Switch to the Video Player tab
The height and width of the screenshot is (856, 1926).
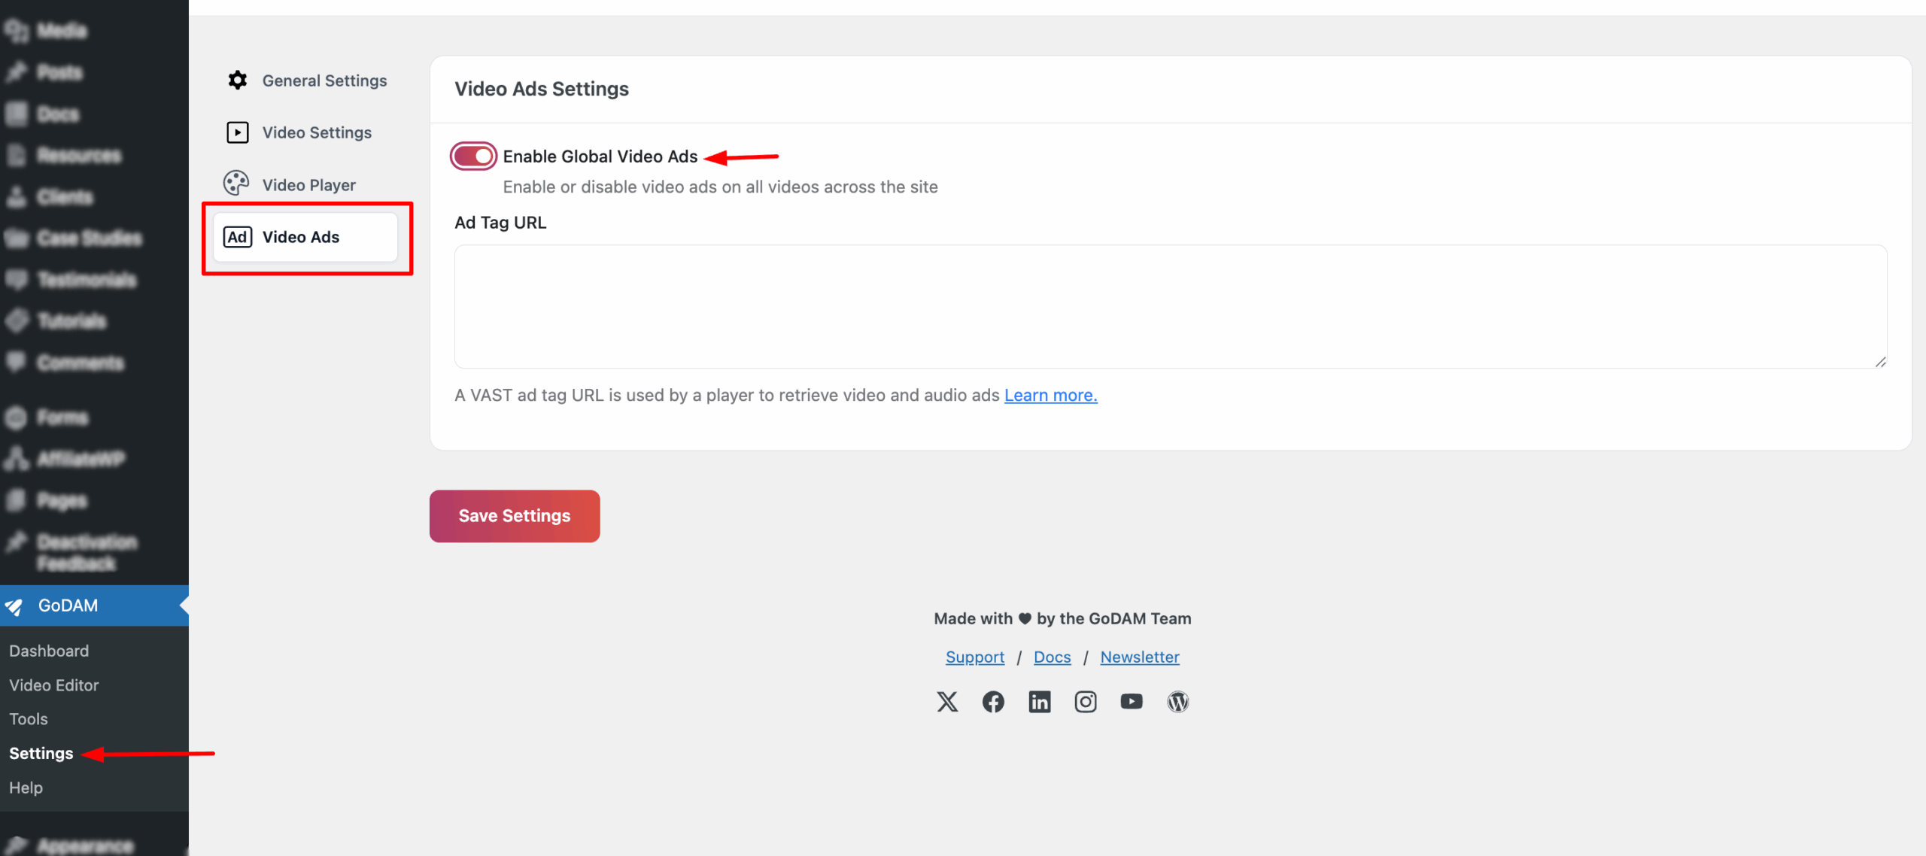pos(308,185)
